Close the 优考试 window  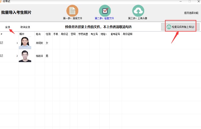[x=198, y=1]
